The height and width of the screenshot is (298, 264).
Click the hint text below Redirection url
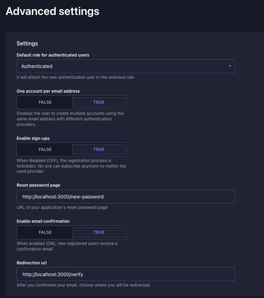coord(84,285)
